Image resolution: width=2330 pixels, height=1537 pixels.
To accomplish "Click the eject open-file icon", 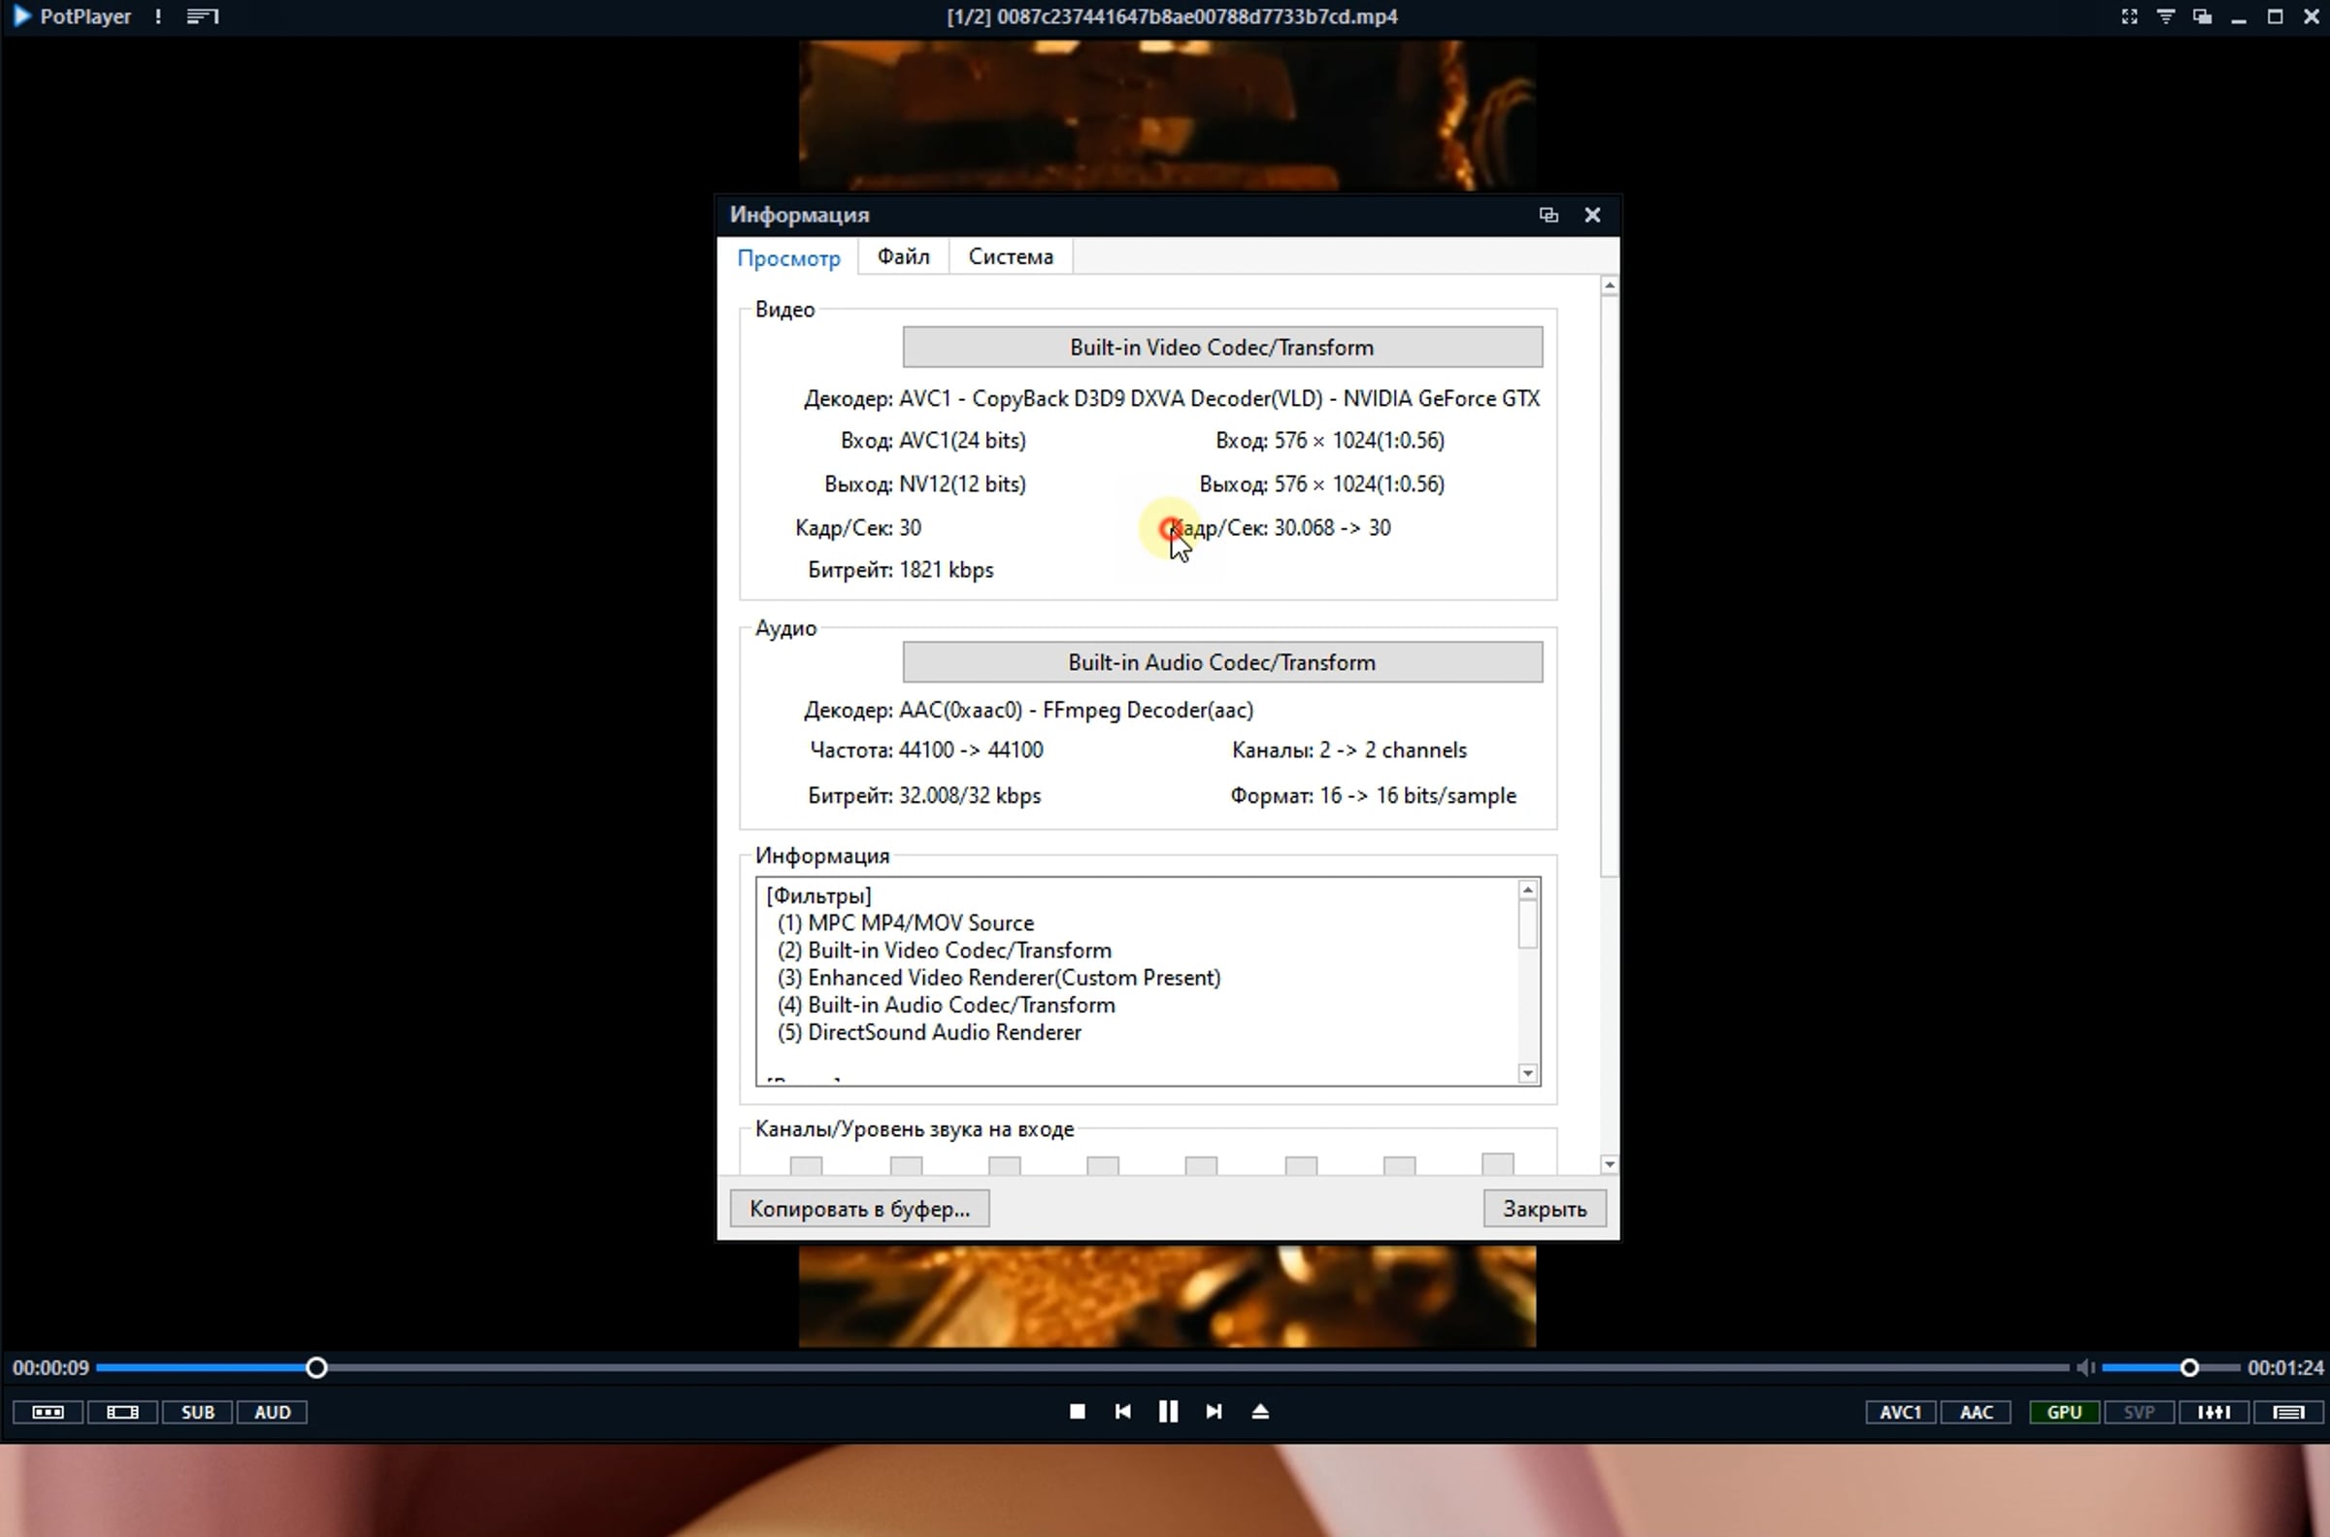I will click(1260, 1412).
